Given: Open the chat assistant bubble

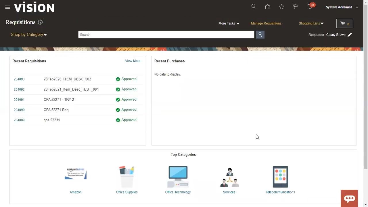Looking at the screenshot, I should (349, 198).
